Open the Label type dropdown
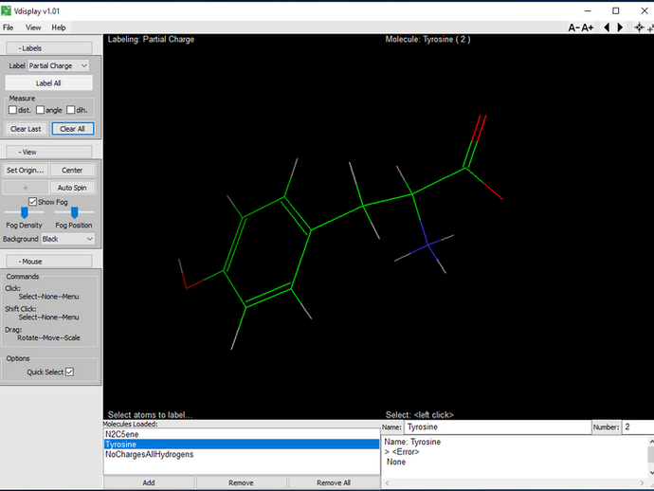The height and width of the screenshot is (491, 654). click(x=59, y=65)
